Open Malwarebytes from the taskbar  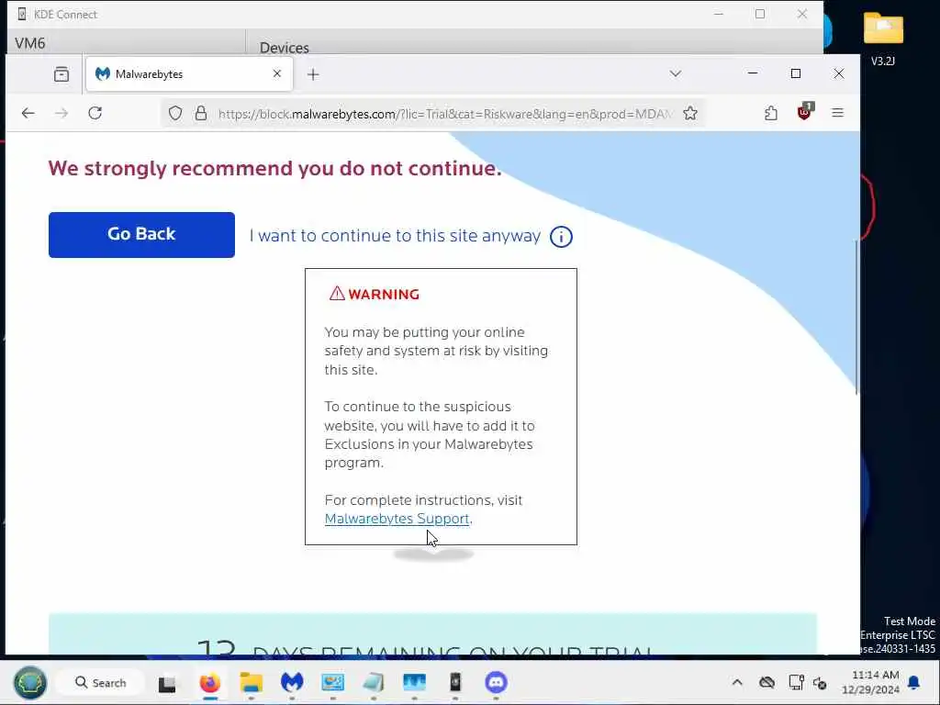click(x=292, y=682)
